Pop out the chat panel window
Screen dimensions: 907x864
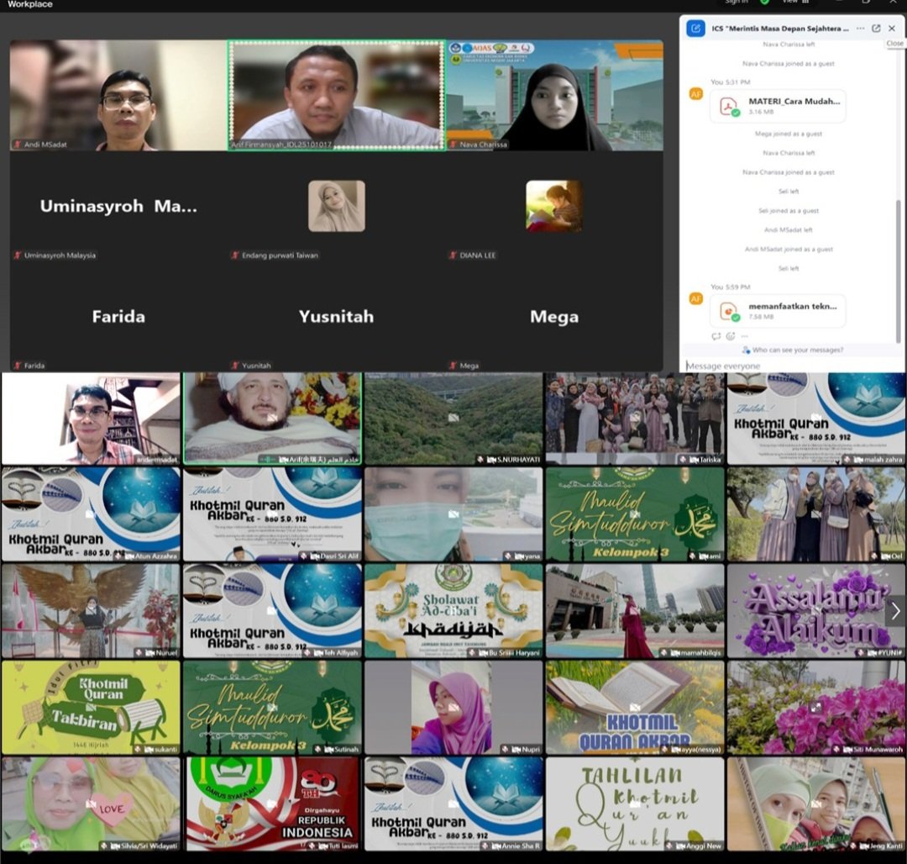pyautogui.click(x=876, y=29)
